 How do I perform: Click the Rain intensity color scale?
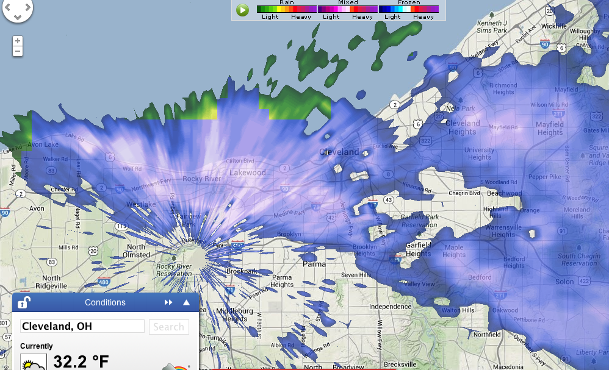(x=287, y=9)
